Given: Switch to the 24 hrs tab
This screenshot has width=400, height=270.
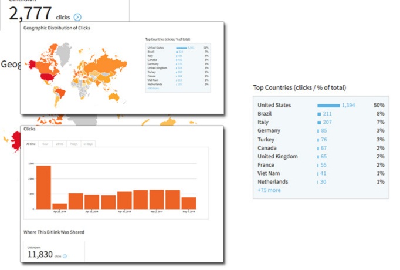Looking at the screenshot, I should 59,144.
